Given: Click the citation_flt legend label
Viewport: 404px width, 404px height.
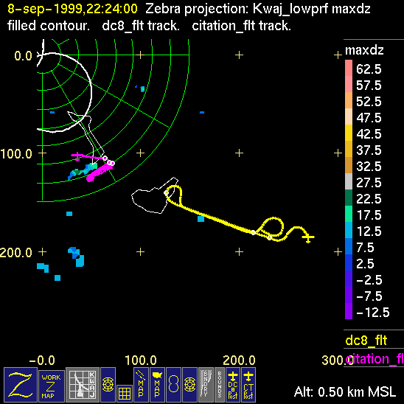Looking at the screenshot, I should tap(375, 359).
